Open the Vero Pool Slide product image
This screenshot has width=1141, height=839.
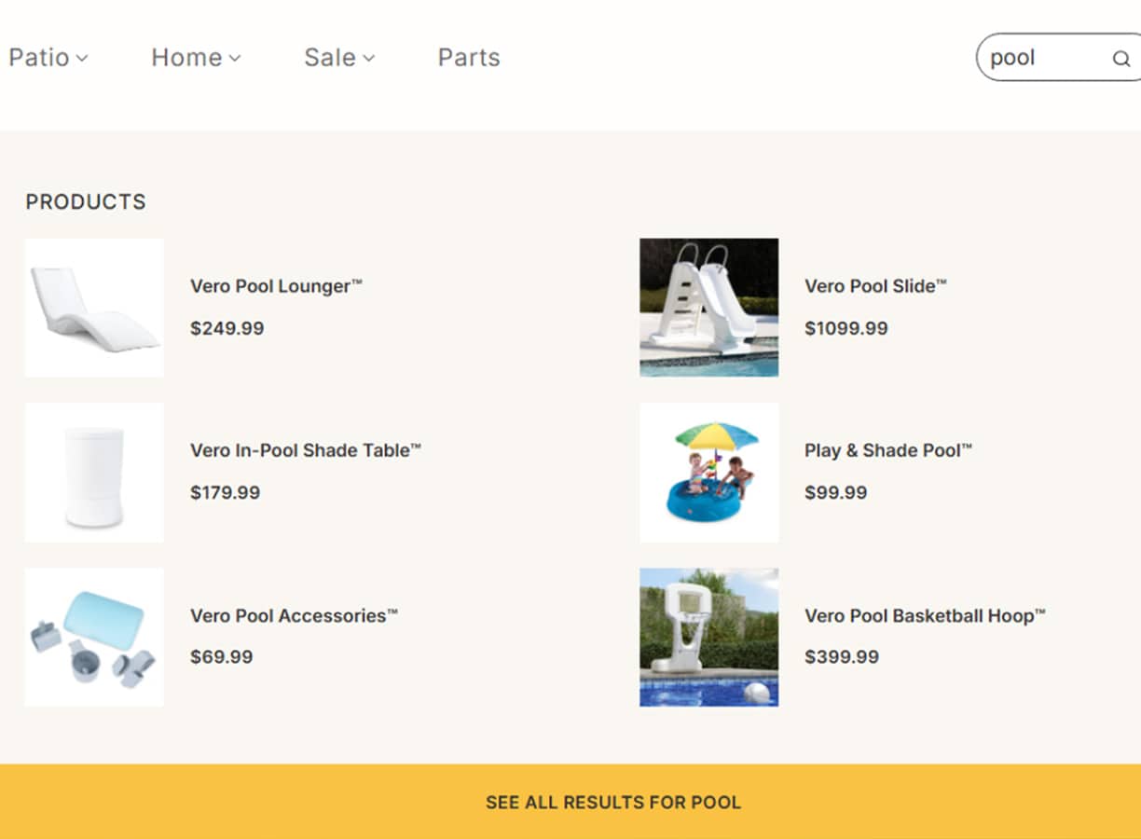(708, 308)
